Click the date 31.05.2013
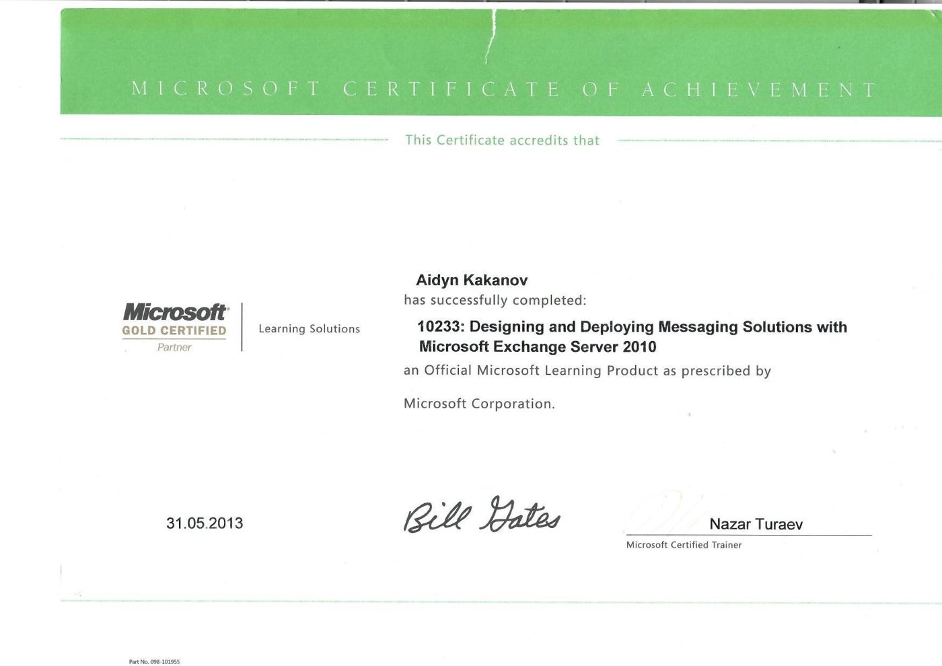 [x=205, y=523]
